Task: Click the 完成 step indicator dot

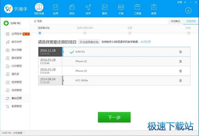Action: [189, 33]
